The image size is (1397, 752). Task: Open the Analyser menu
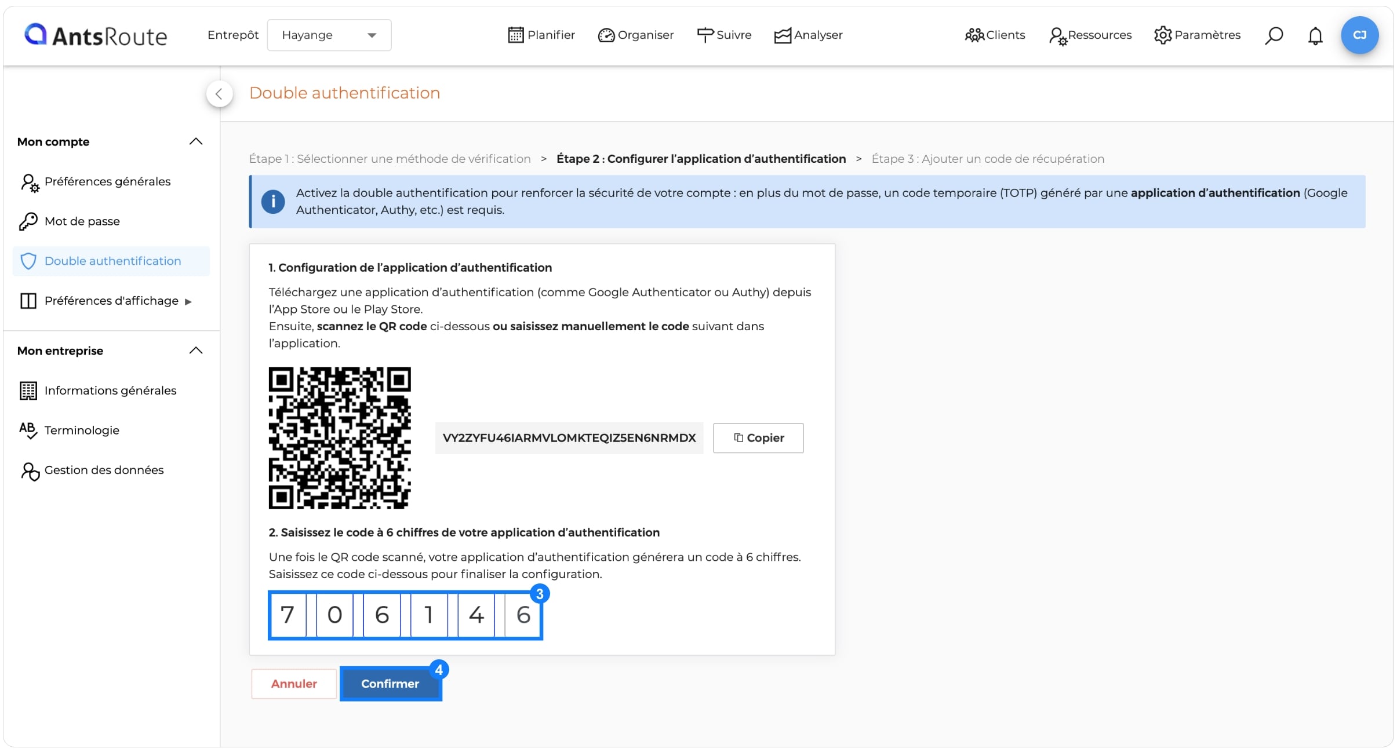pyautogui.click(x=808, y=35)
